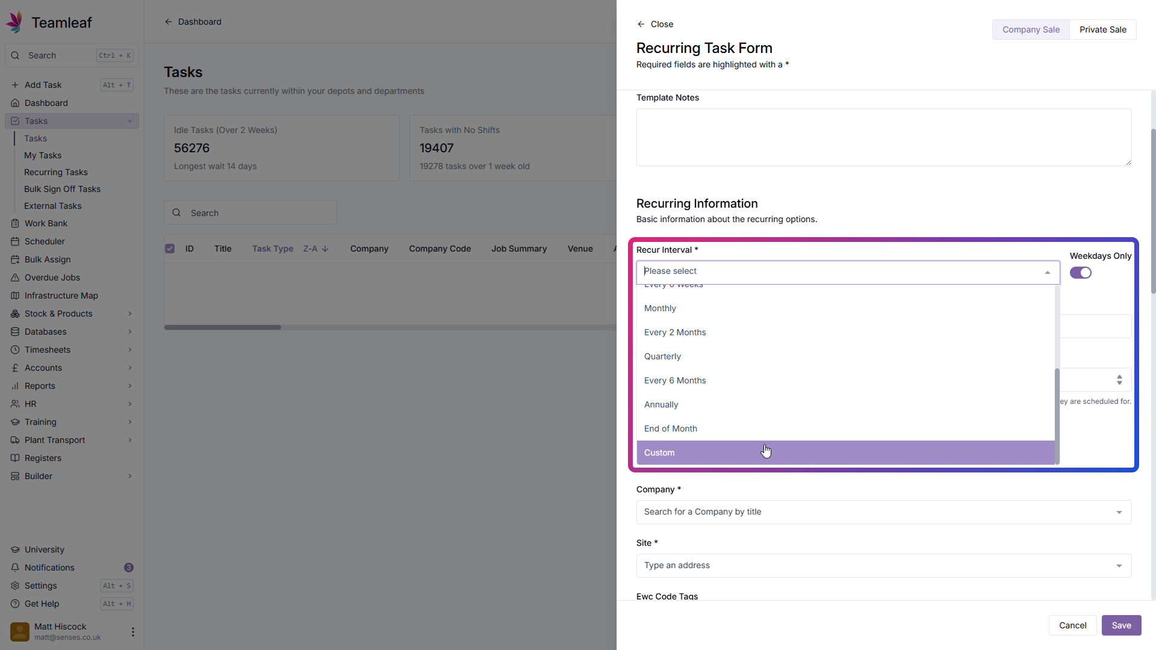The image size is (1156, 650).
Task: Select the Private Sale option
Action: coord(1102,29)
